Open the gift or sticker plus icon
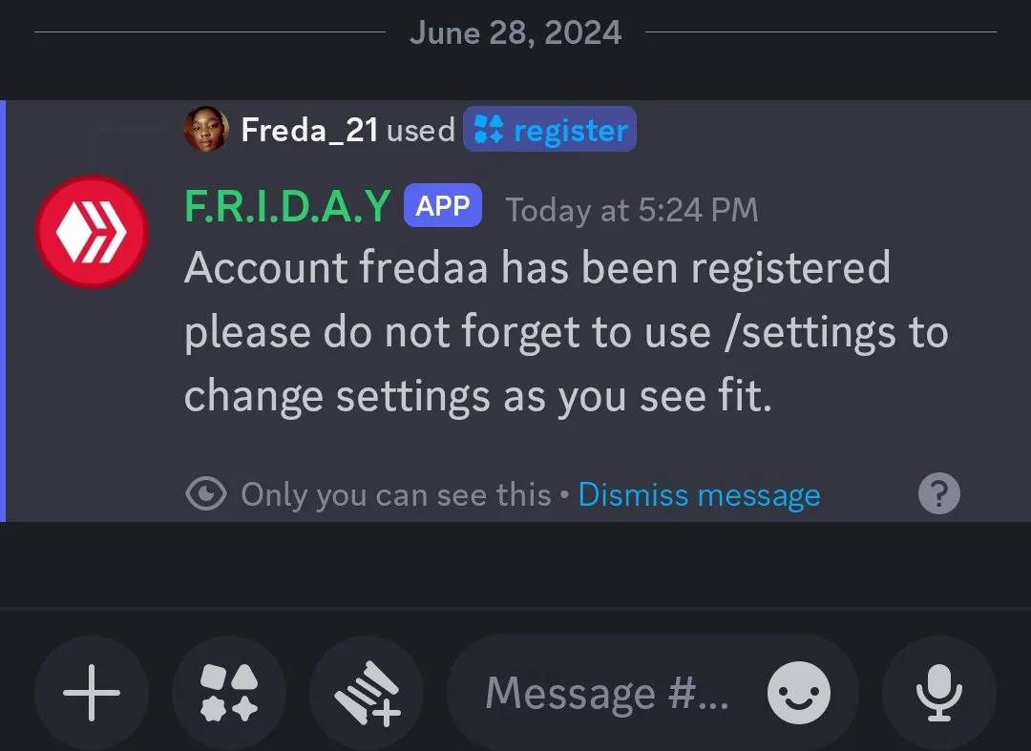 tap(367, 693)
